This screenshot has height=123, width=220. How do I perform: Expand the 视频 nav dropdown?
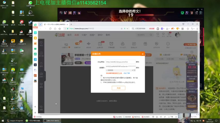pos(92,35)
